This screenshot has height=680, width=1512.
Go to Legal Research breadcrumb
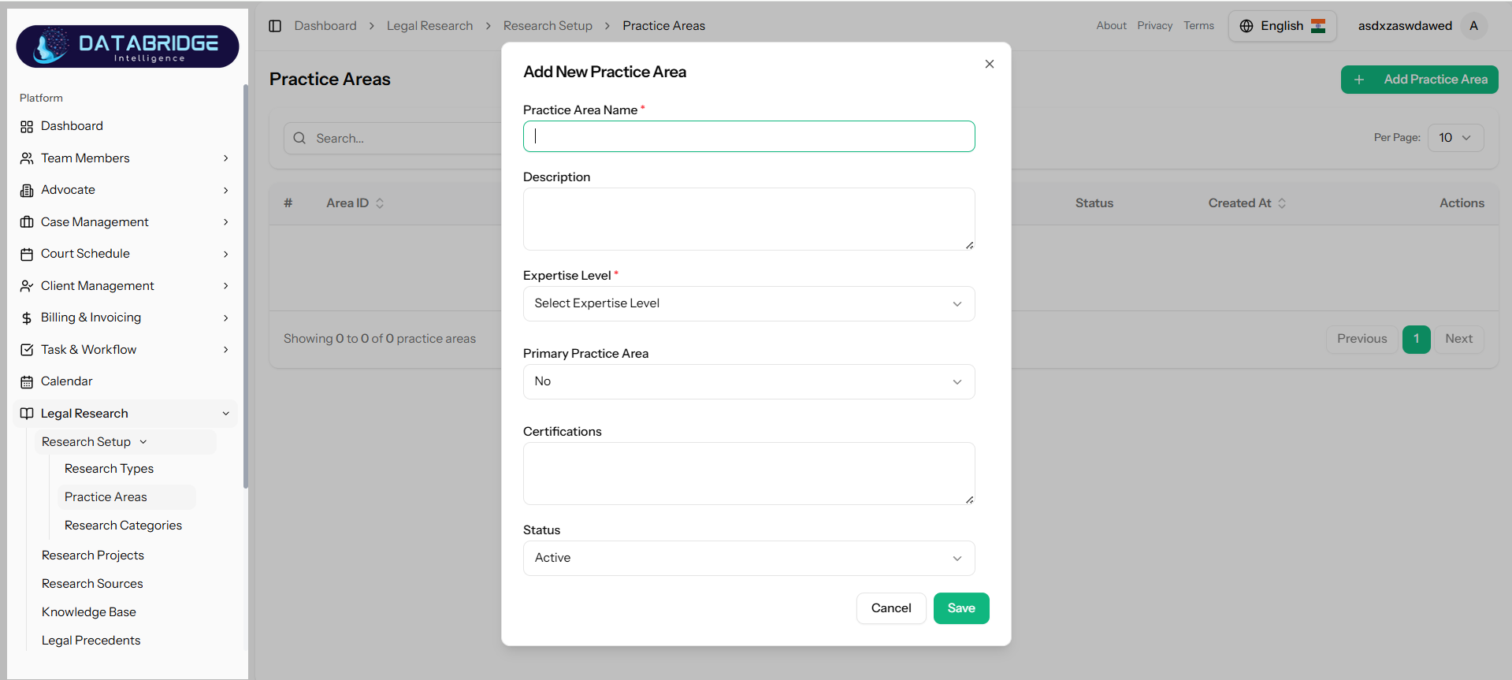(429, 26)
